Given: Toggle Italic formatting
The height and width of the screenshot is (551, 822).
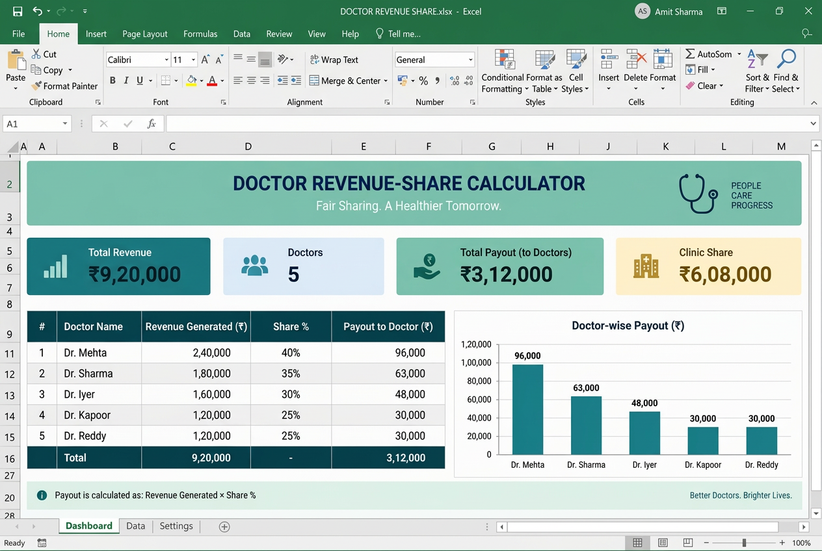Looking at the screenshot, I should pos(126,81).
